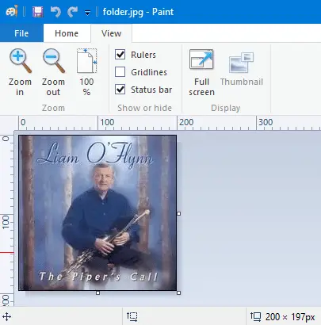The width and height of the screenshot is (321, 325).
Task: Enable the Gridlines checkbox
Action: coord(120,72)
